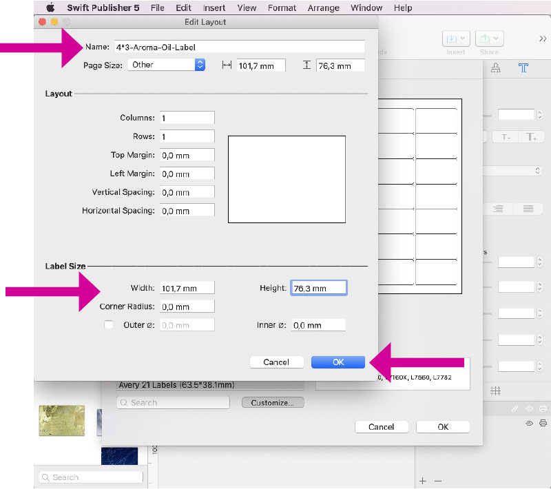
Task: Toggle the Outer ø checkbox
Action: coord(109,324)
